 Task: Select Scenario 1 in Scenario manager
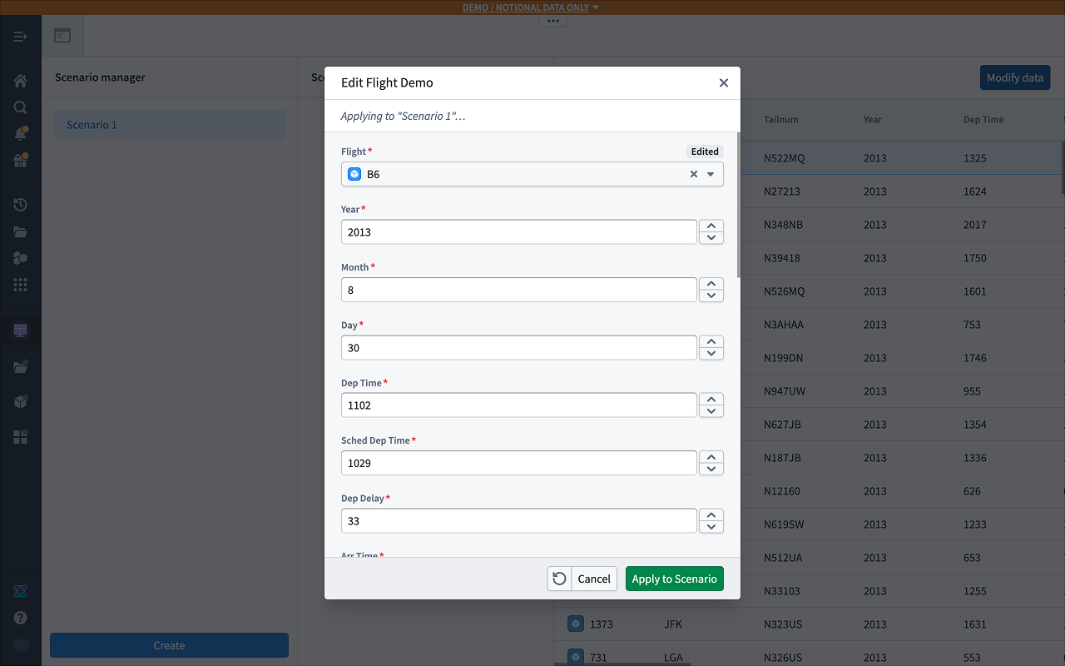click(169, 125)
